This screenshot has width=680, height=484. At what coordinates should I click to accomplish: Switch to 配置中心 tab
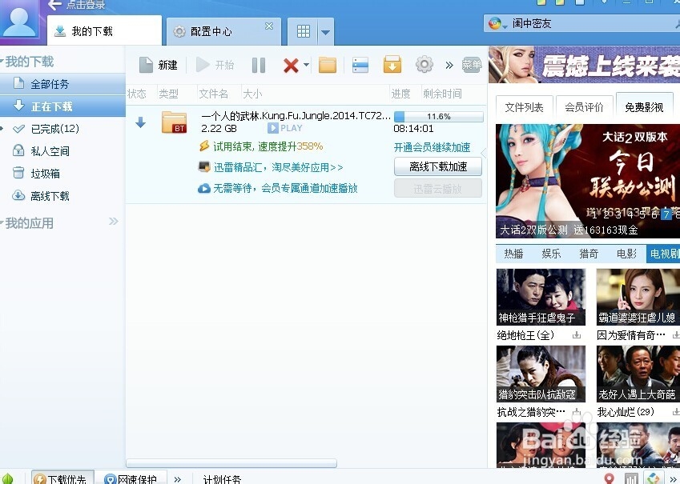click(x=223, y=31)
